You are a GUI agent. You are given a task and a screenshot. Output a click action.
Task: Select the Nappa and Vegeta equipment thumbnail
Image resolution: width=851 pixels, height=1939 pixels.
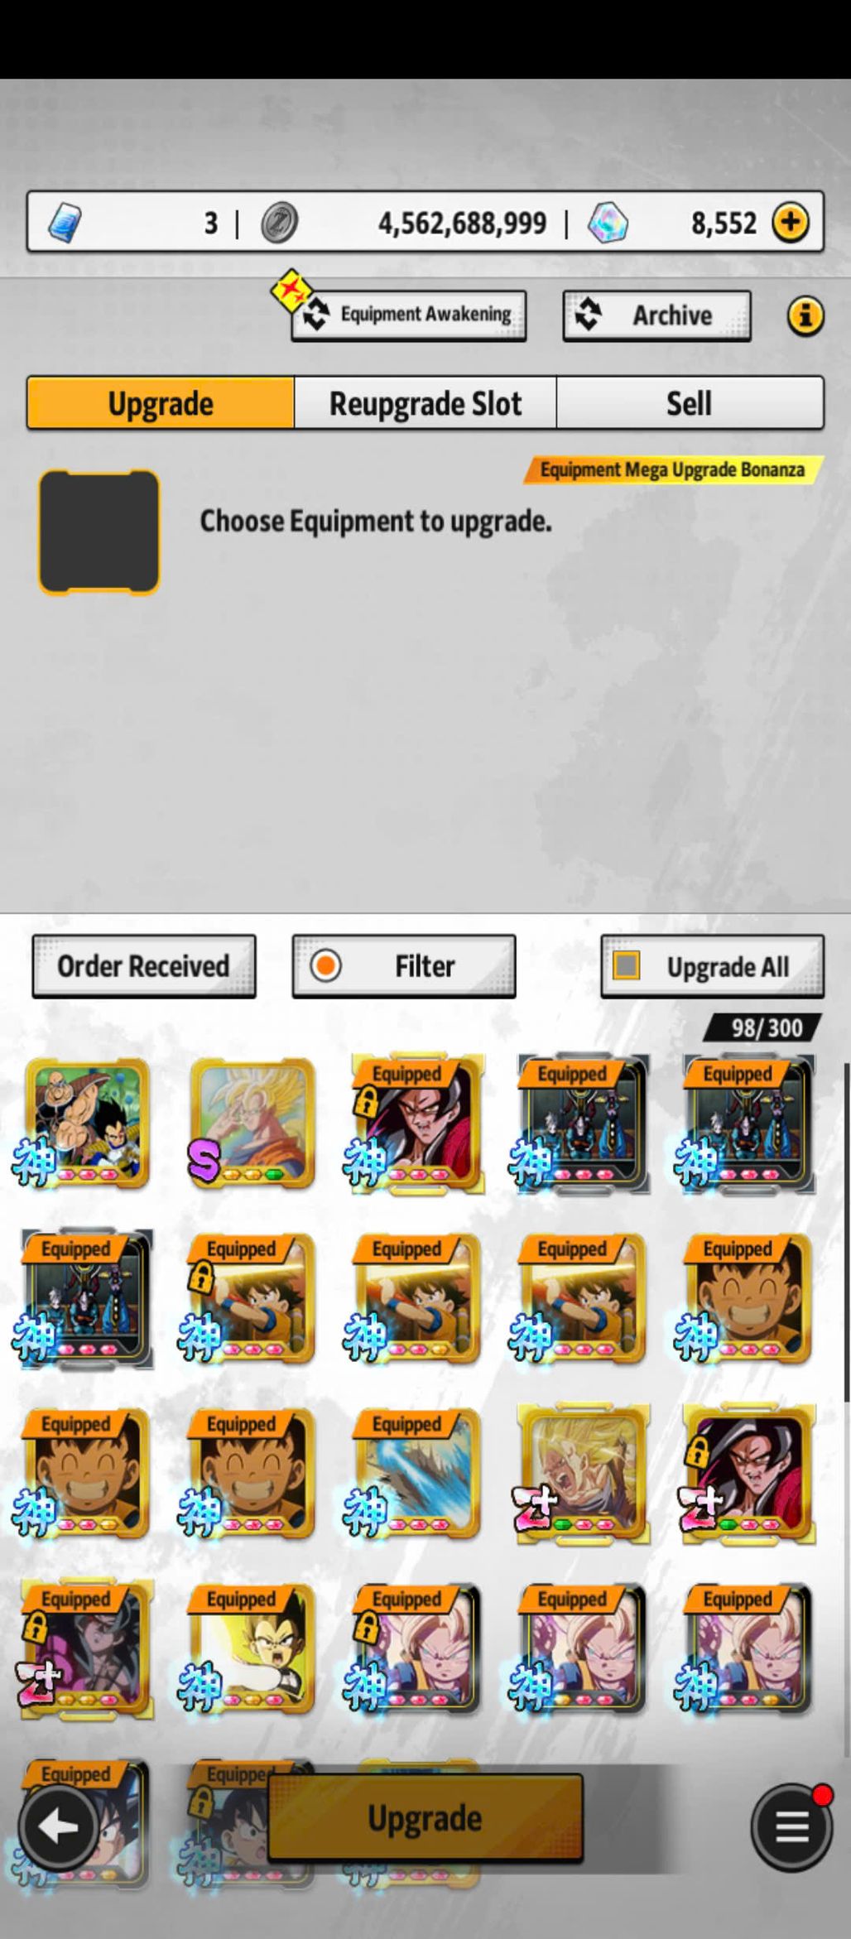tap(86, 1123)
